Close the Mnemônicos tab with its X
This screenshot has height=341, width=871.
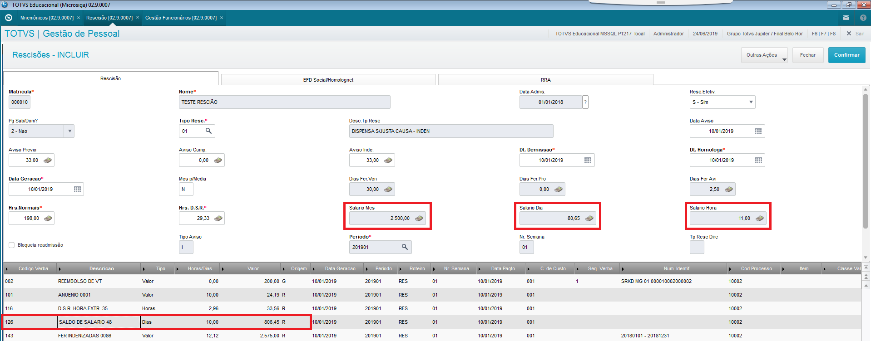[79, 18]
